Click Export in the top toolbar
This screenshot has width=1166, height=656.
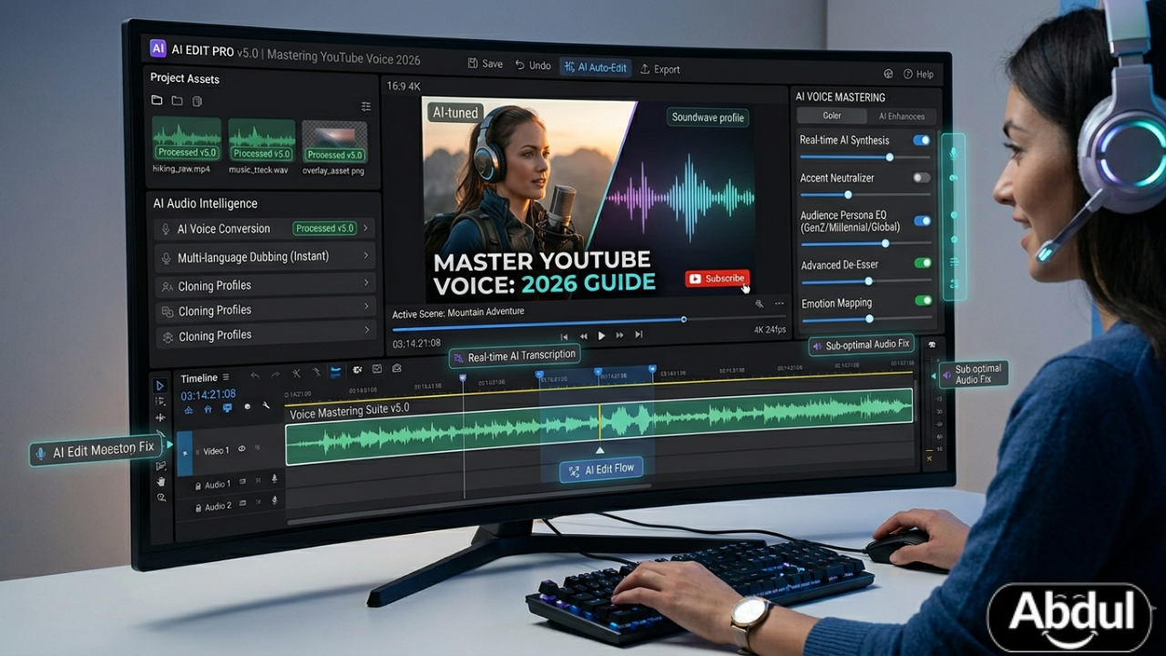pos(660,69)
